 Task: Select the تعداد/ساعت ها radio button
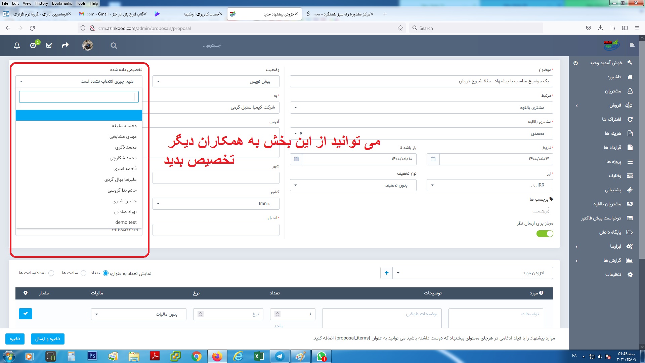[51, 273]
